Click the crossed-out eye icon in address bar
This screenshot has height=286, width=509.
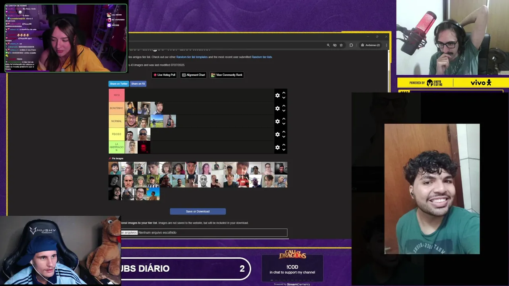point(335,45)
